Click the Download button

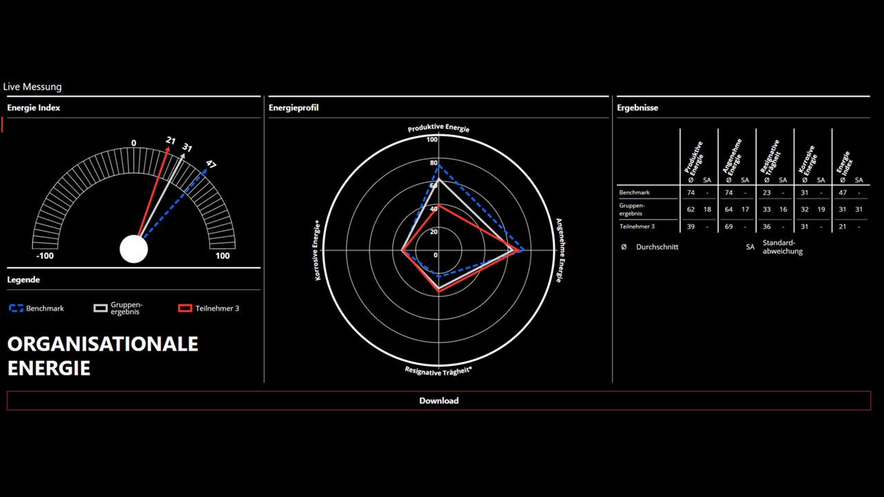click(439, 400)
